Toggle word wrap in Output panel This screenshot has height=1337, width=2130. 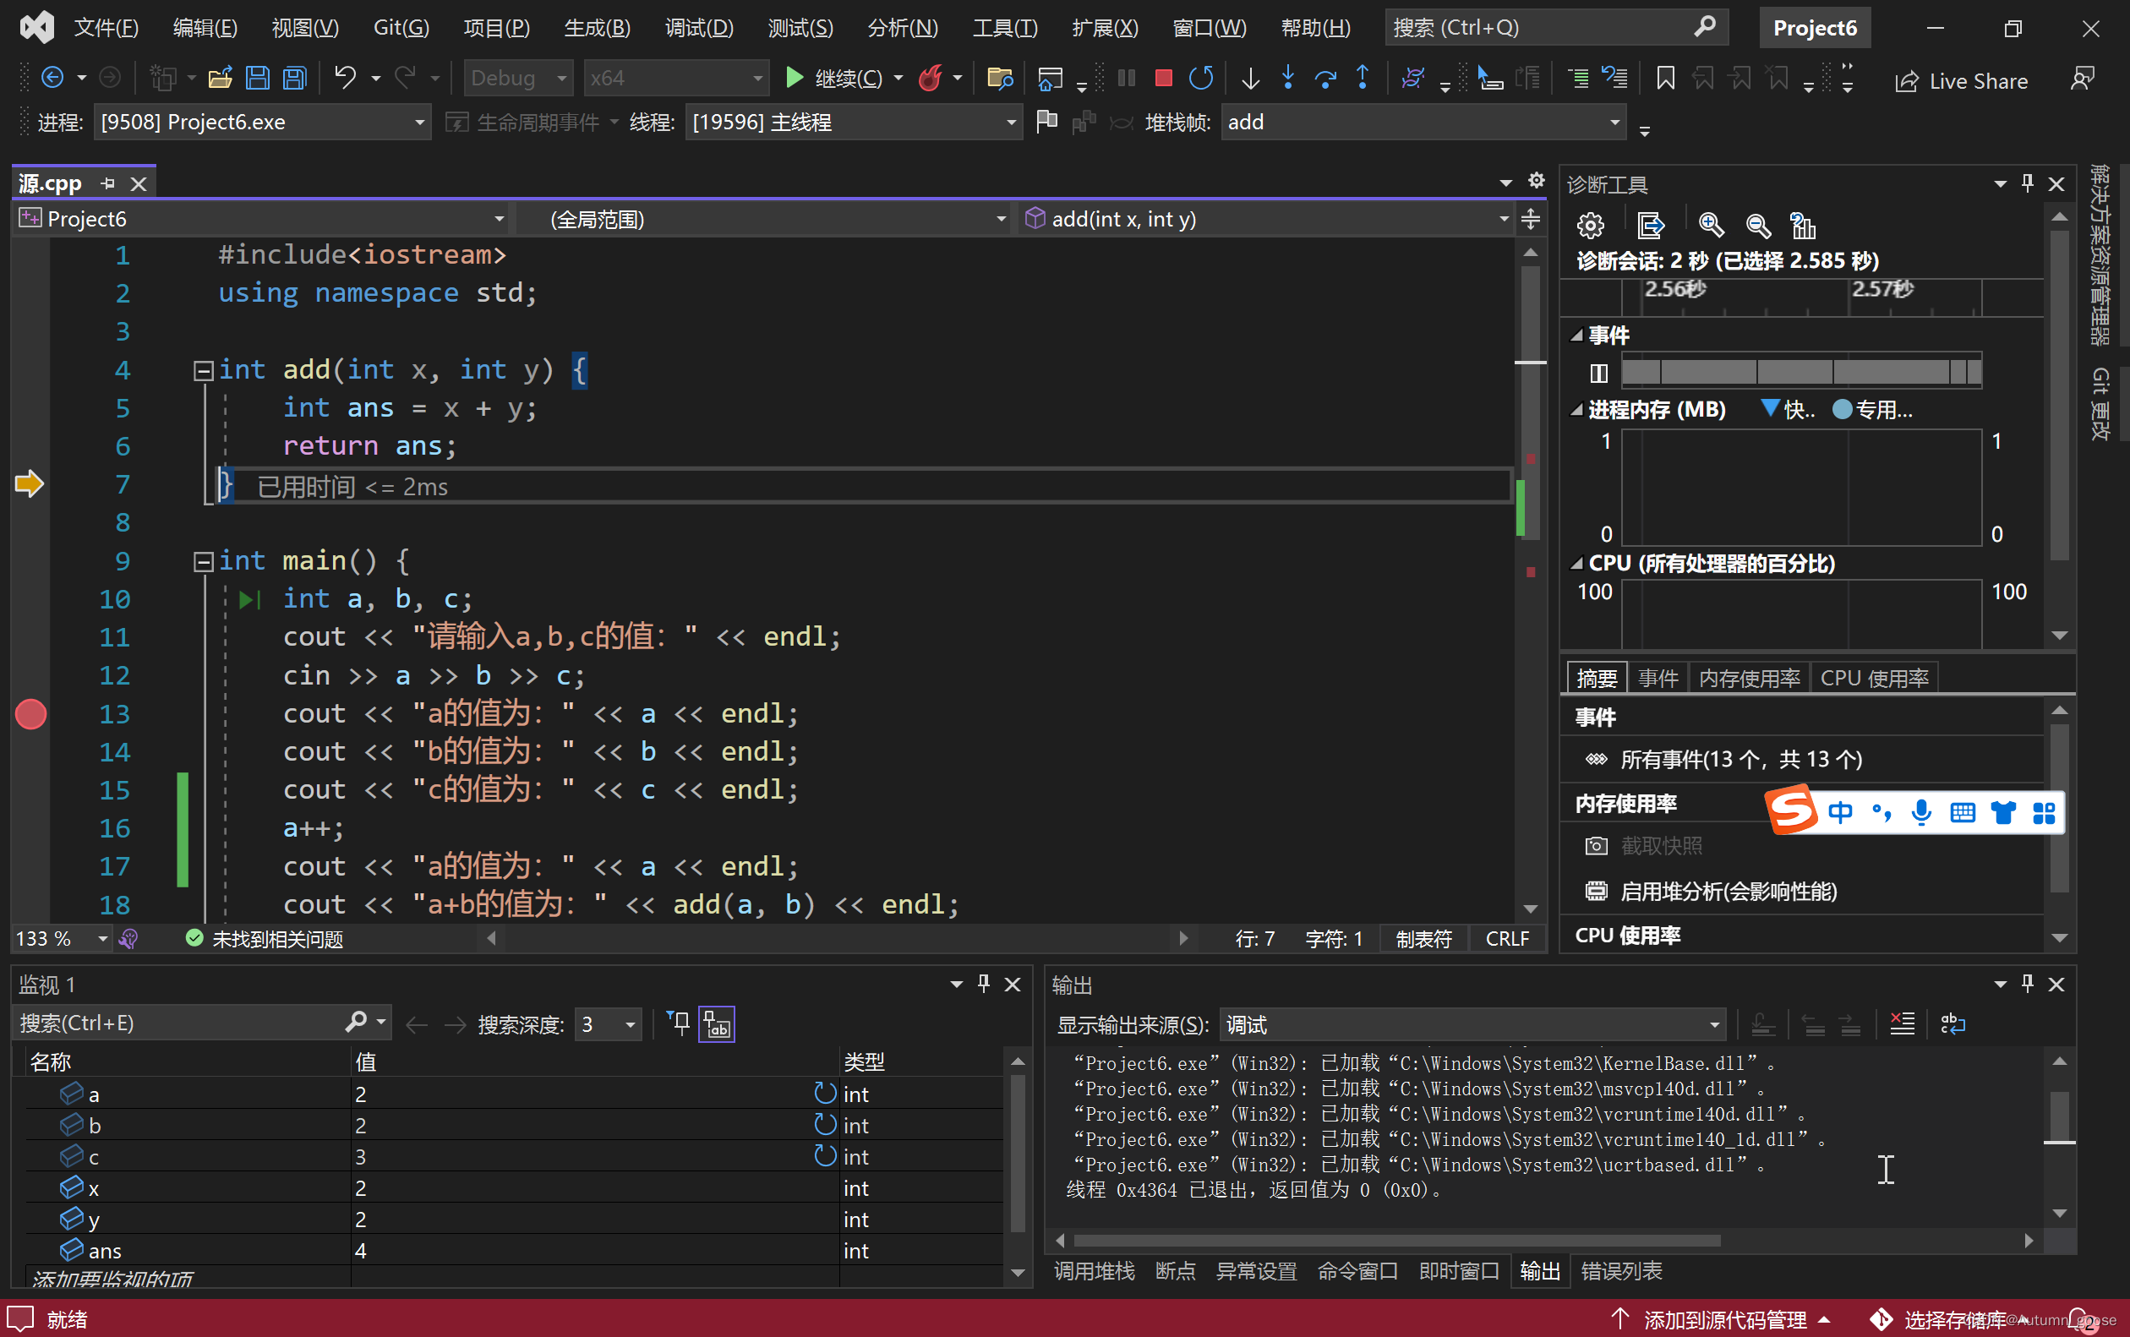coord(1952,1025)
